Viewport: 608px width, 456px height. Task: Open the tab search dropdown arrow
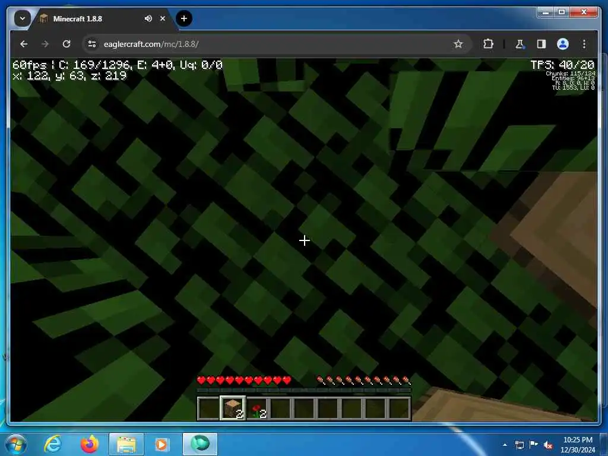click(x=22, y=18)
